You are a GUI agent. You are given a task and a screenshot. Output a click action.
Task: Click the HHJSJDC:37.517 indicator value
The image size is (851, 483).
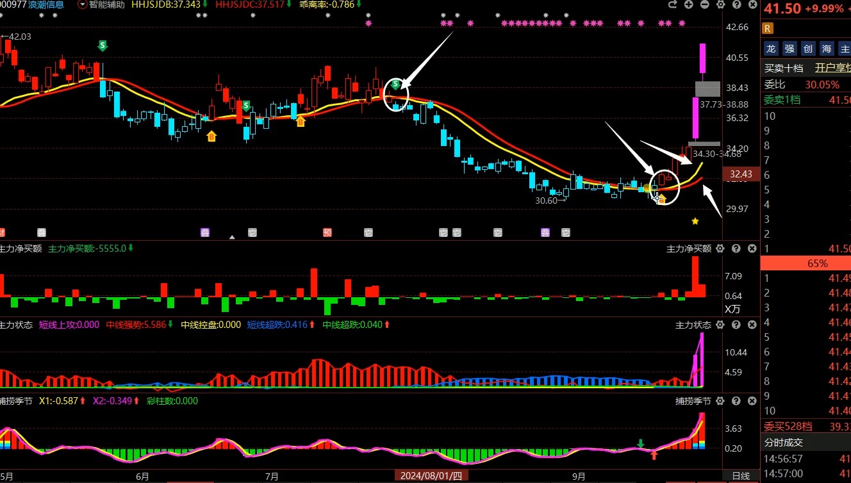[x=249, y=4]
